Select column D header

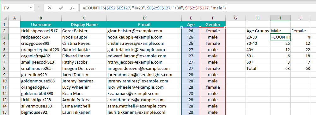[x=144, y=18]
